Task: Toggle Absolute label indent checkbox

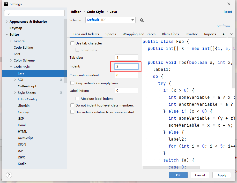Action: (x=77, y=98)
